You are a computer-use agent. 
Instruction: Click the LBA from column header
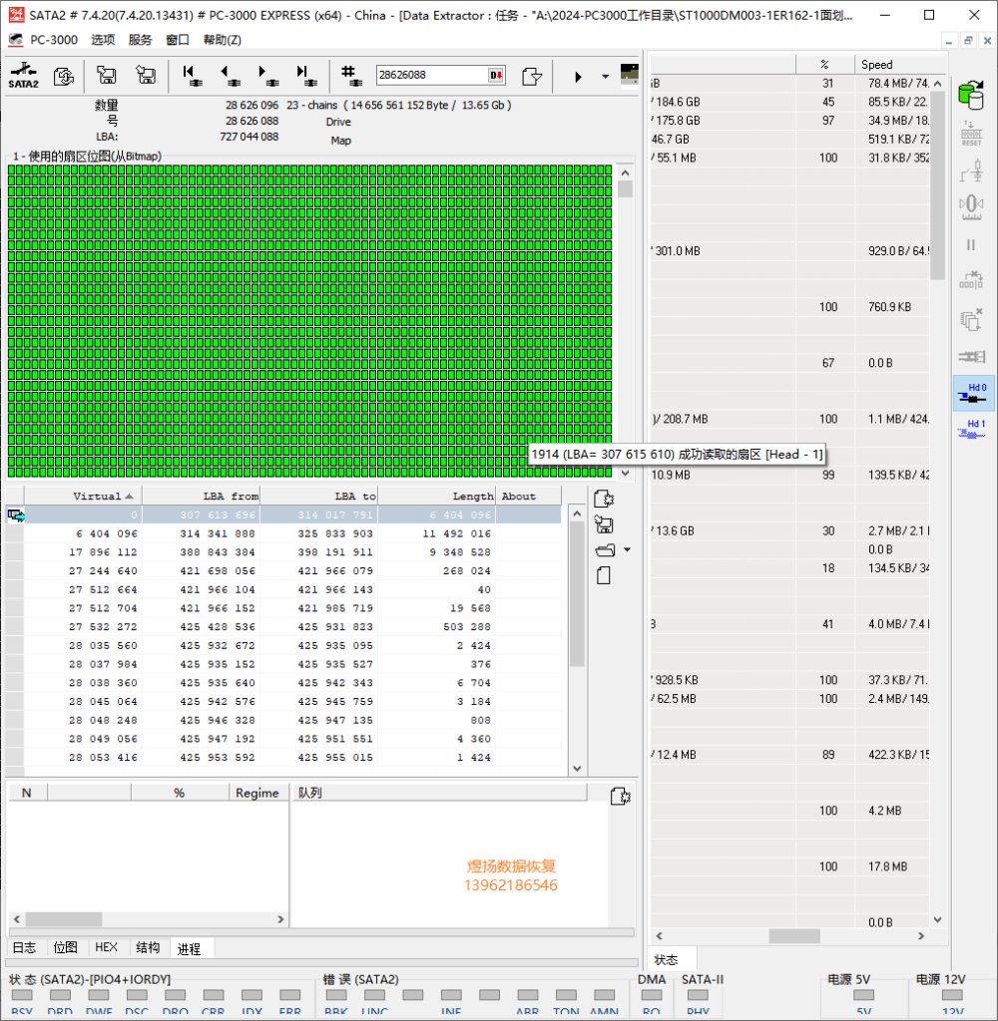pyautogui.click(x=202, y=497)
